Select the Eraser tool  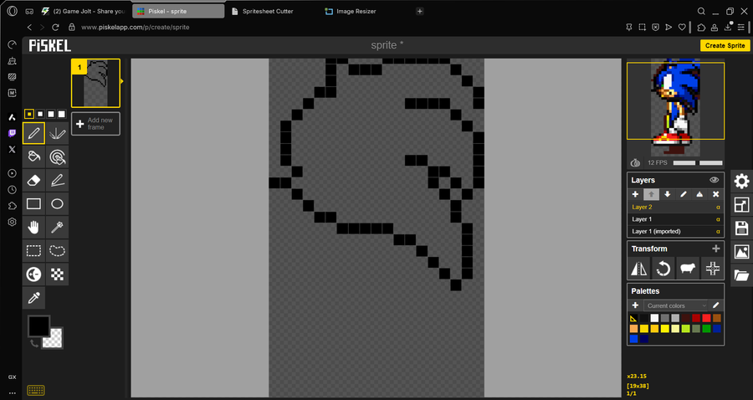click(33, 180)
